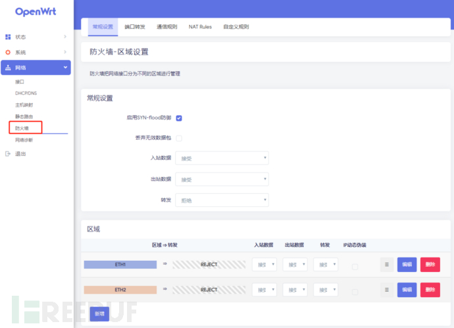454x328 pixels.
Task: Click the 系统 gear icon
Action: click(8, 52)
